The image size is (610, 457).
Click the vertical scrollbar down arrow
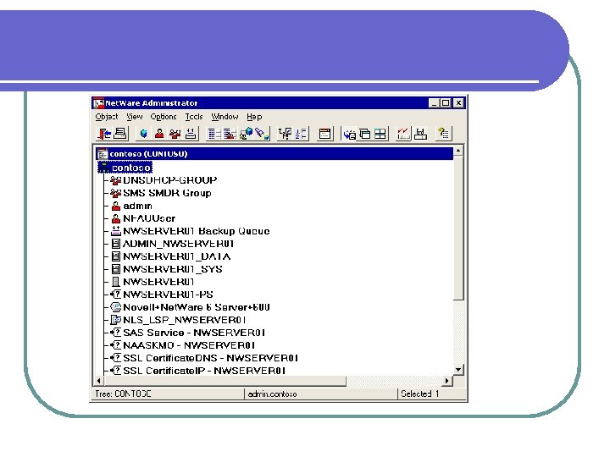(458, 370)
